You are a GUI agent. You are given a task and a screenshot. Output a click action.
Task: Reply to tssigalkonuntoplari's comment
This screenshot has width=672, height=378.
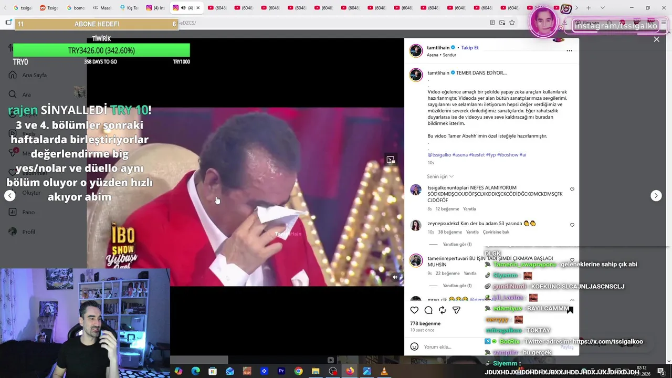pos(469,209)
